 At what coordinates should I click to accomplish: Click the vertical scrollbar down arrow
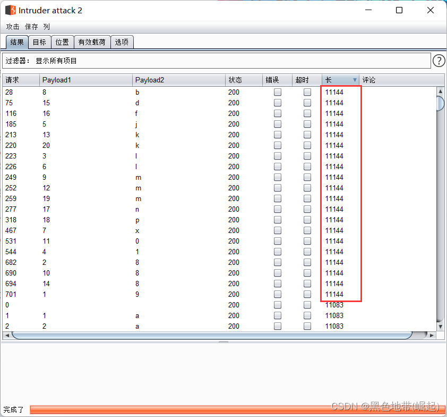440,327
